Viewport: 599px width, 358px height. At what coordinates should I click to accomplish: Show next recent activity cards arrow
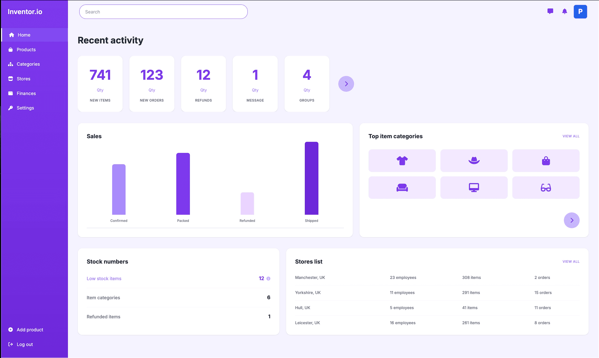tap(346, 84)
